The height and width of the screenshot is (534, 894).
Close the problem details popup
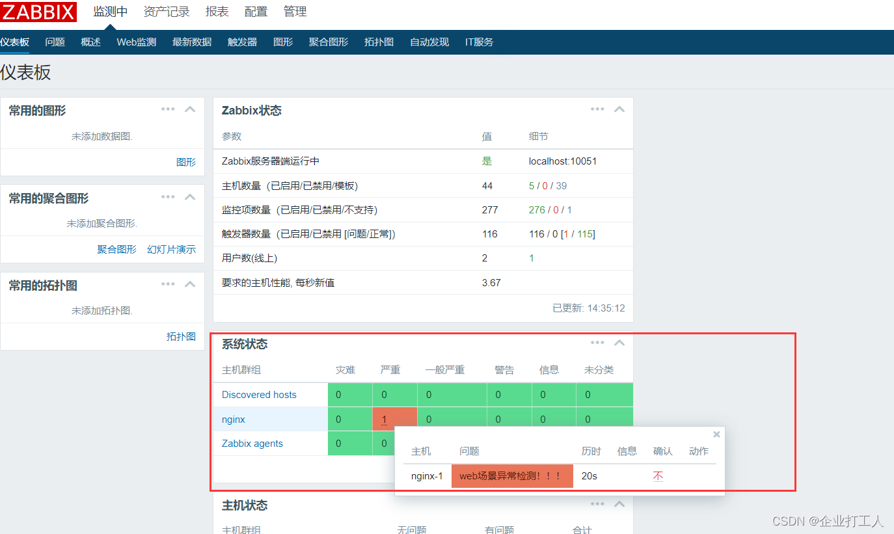tap(716, 434)
